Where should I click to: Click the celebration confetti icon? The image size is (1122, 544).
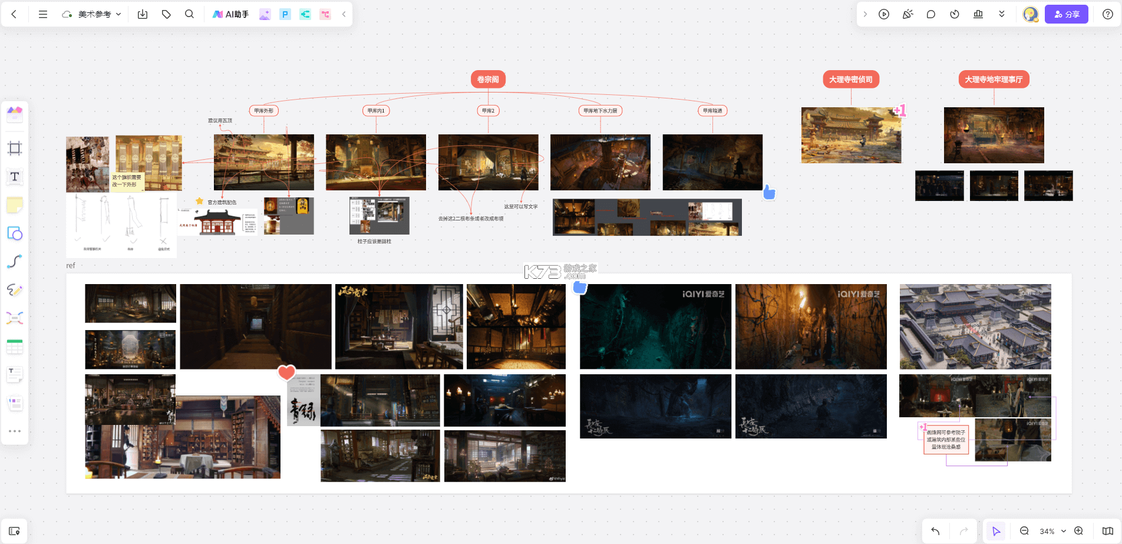(x=907, y=14)
